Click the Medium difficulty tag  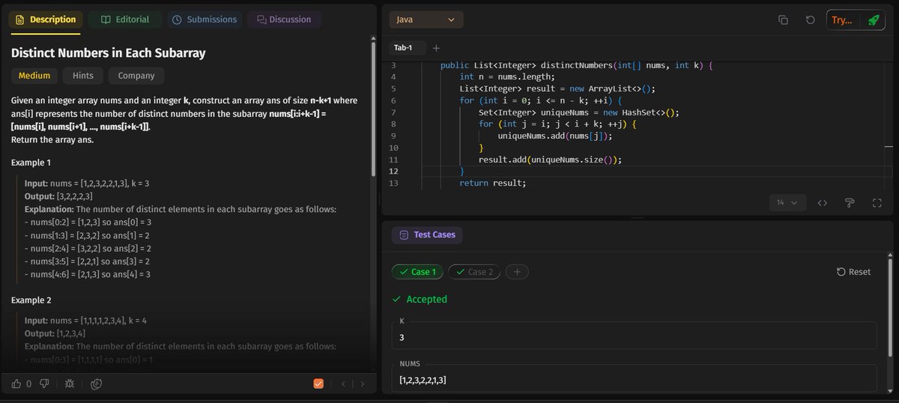tap(34, 76)
